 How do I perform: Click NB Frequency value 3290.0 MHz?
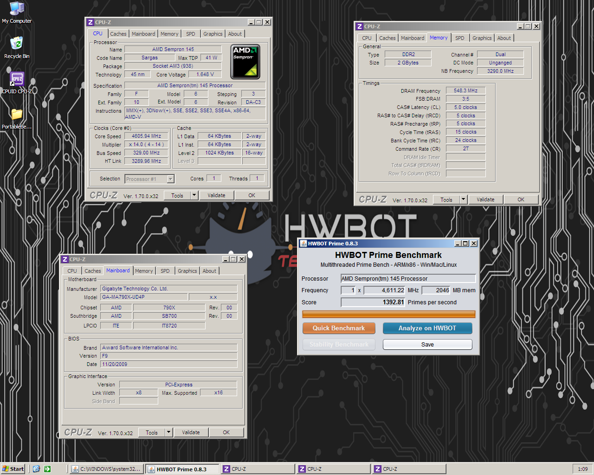coord(500,71)
